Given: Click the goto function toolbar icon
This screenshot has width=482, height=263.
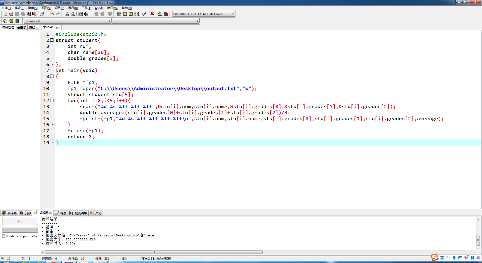Looking at the screenshot, I should [x=81, y=14].
